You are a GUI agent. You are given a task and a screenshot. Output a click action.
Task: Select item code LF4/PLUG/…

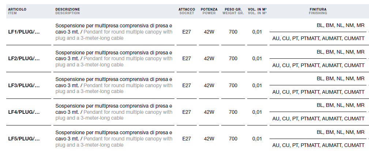pyautogui.click(x=24, y=112)
